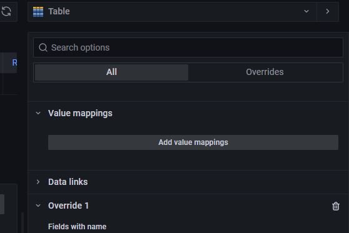Image resolution: width=349 pixels, height=233 pixels.
Task: Select the All tab
Action: point(111,72)
